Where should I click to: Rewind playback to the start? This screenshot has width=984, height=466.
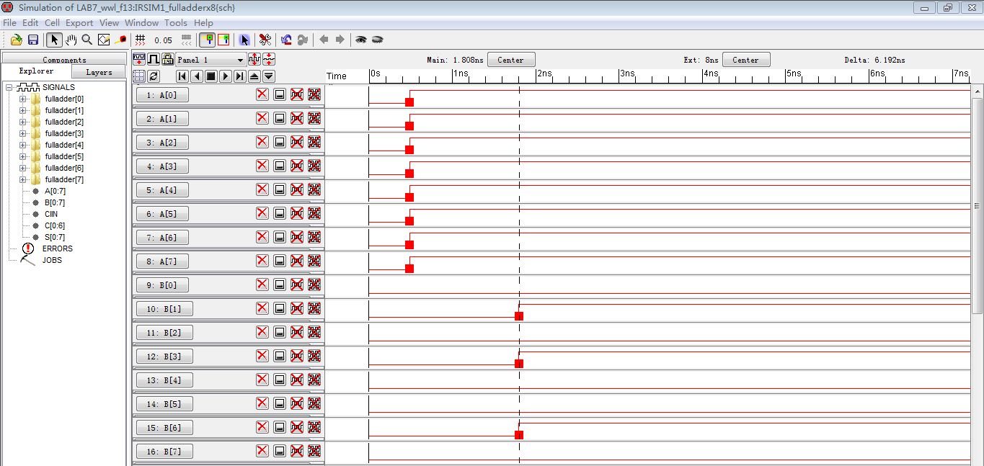click(x=182, y=76)
